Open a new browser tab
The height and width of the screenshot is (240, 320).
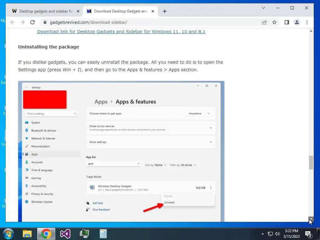[x=165, y=12]
